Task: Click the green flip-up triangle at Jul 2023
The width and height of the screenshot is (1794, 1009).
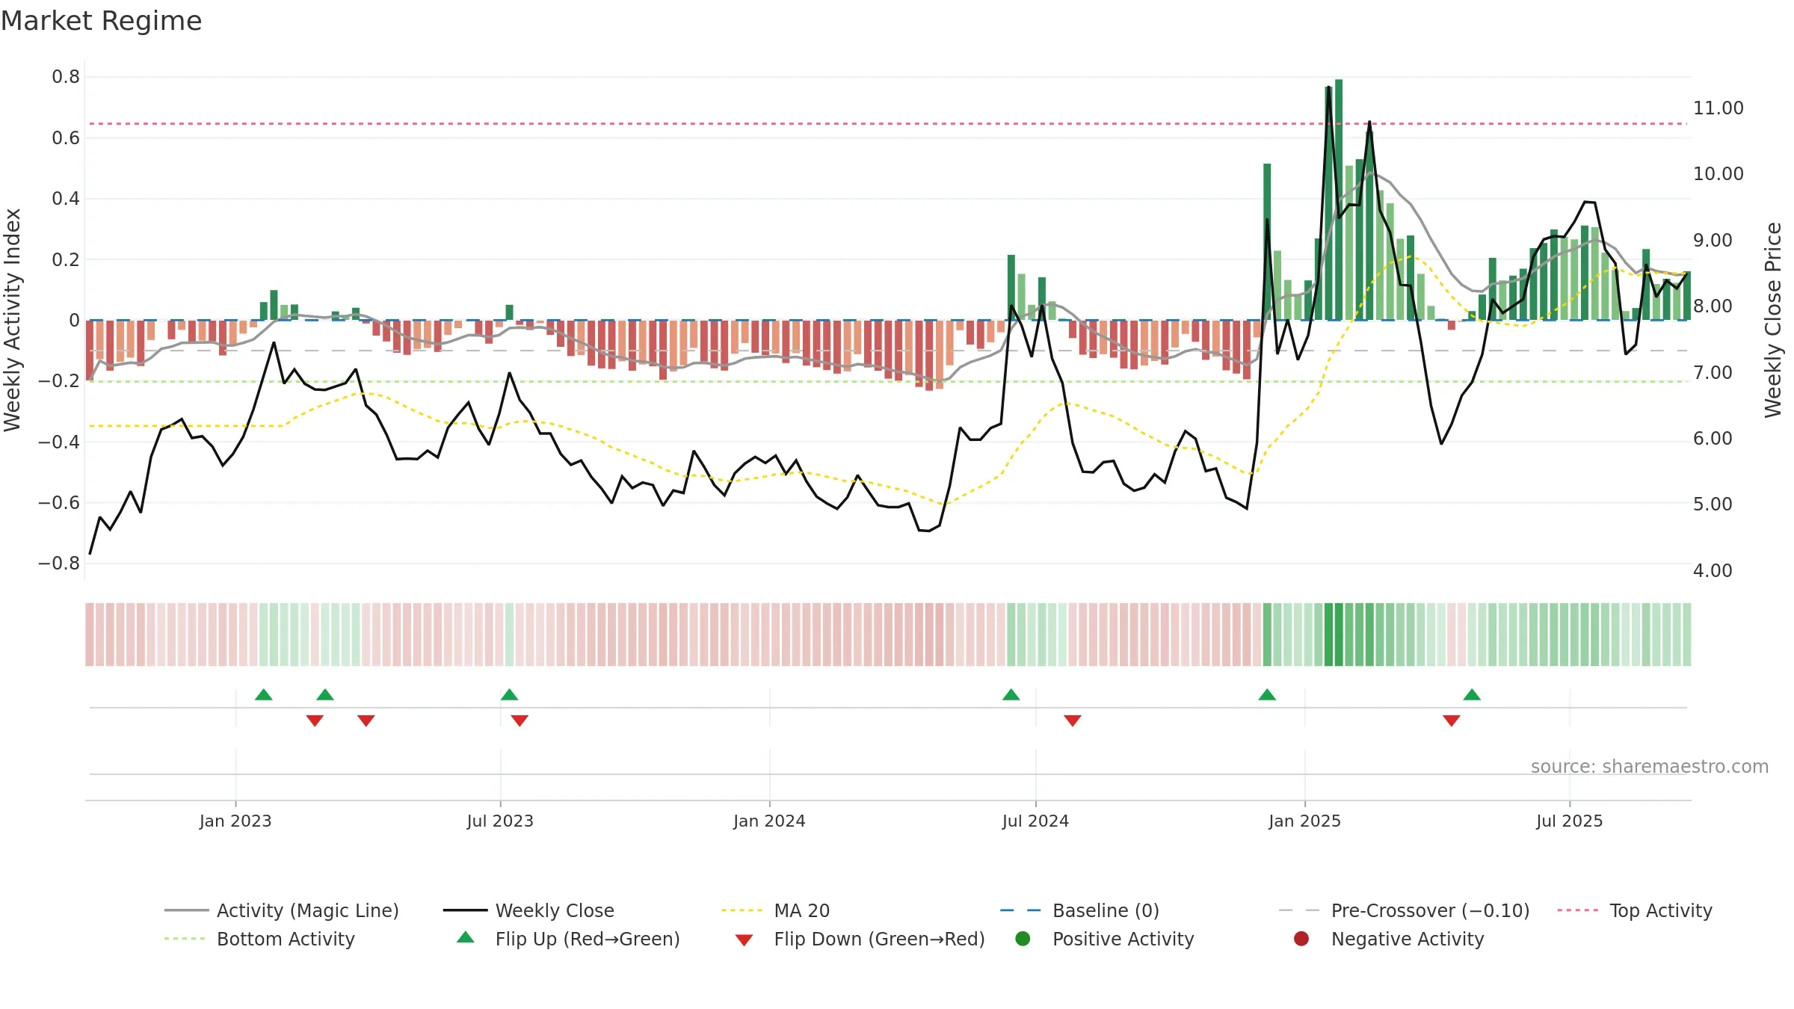Action: [509, 695]
